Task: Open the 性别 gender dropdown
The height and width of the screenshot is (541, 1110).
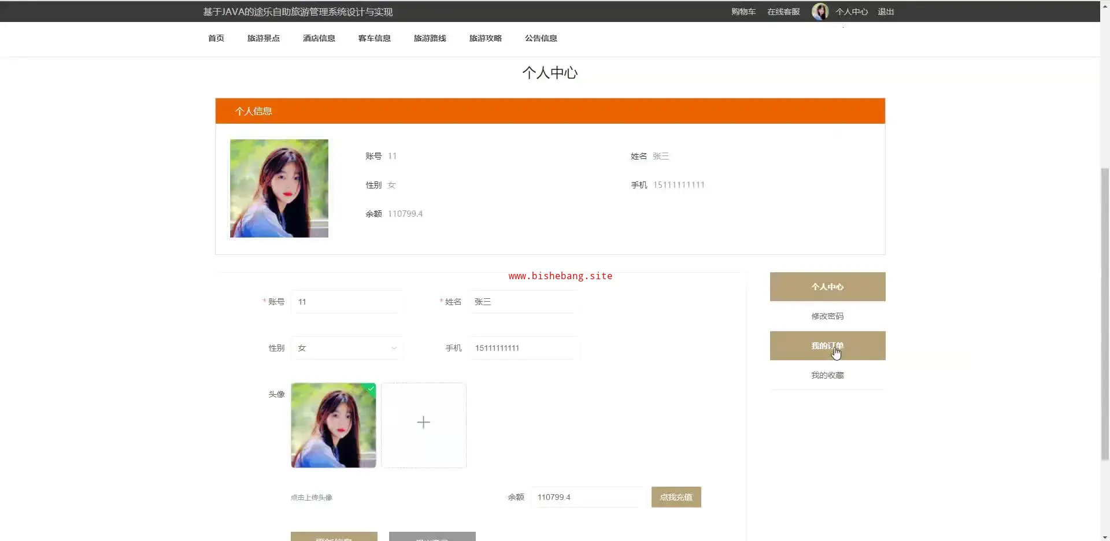Action: 347,348
